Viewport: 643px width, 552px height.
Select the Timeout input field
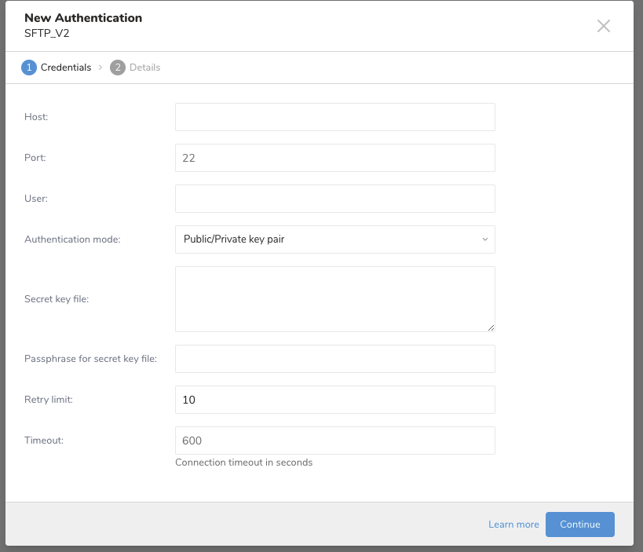(334, 441)
